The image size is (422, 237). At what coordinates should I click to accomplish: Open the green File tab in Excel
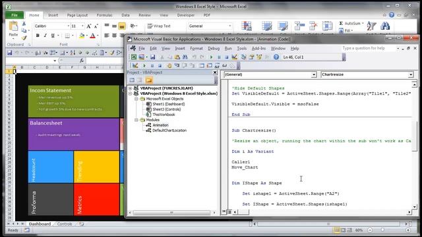click(x=15, y=15)
